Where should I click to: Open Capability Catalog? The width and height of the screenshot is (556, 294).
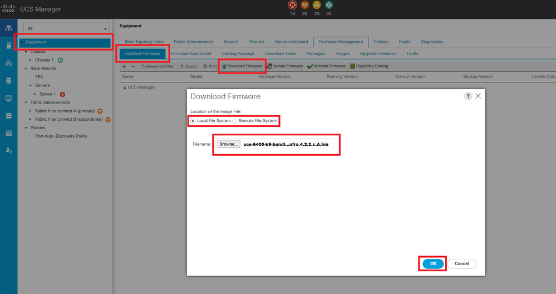(x=369, y=66)
